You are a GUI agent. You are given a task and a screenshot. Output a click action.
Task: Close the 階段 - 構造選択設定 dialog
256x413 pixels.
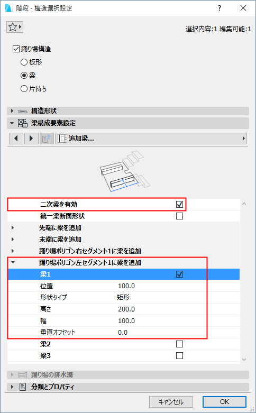point(243,8)
